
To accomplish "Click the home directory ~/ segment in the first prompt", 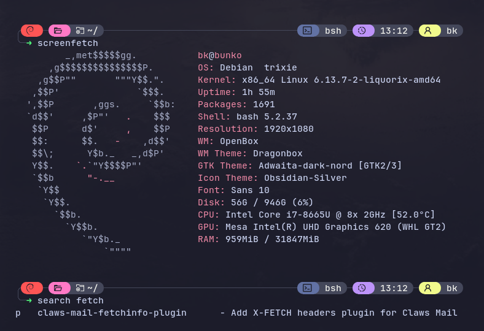I will 88,31.
